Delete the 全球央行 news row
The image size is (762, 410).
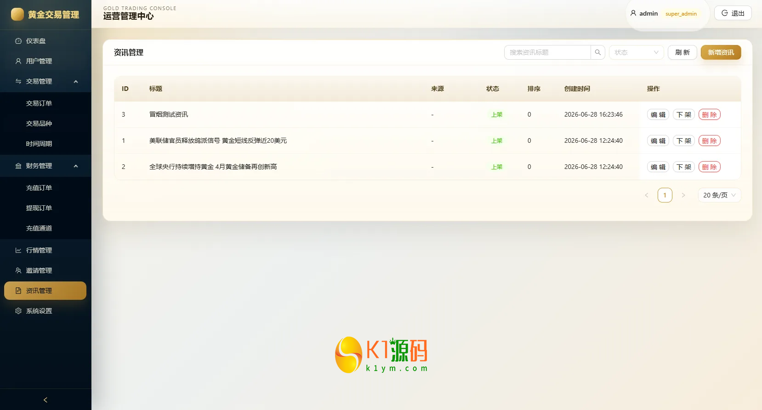point(710,167)
